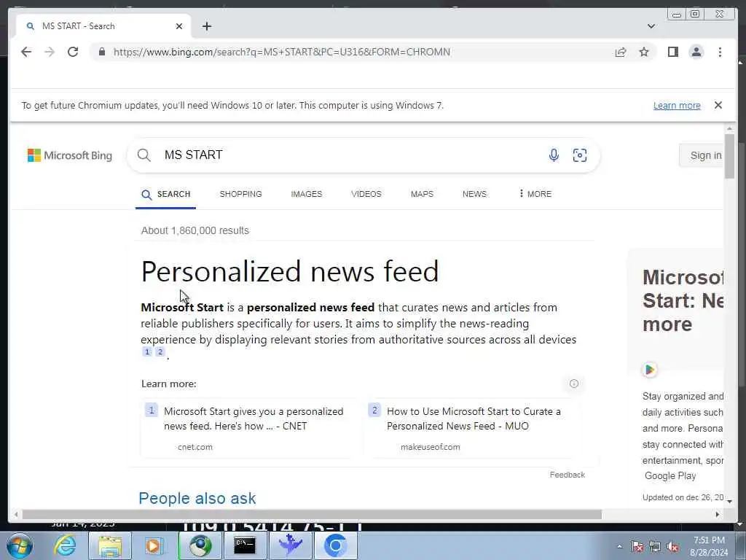Click the Sign in button
The height and width of the screenshot is (560, 746).
pyautogui.click(x=703, y=155)
